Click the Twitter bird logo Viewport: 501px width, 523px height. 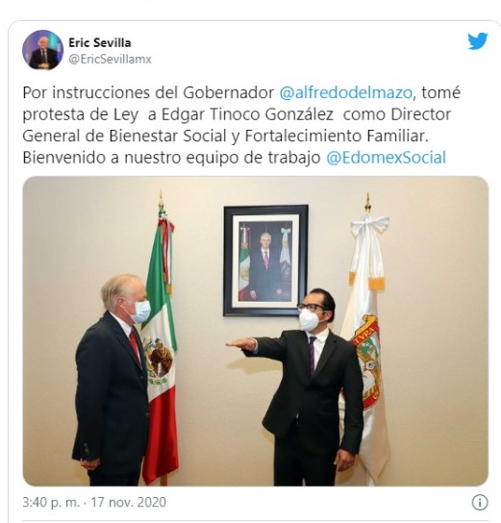pyautogui.click(x=477, y=41)
